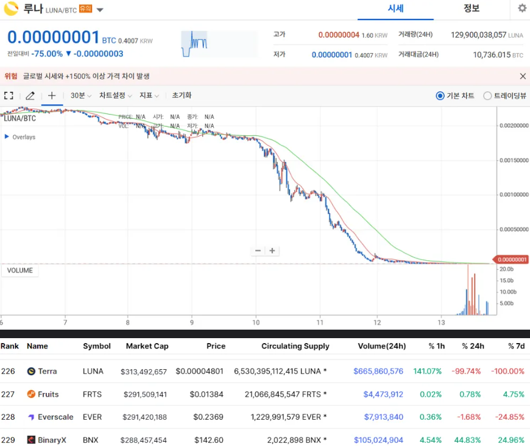Select the pencil drawing tool
The height and width of the screenshot is (446, 530).
coord(30,96)
